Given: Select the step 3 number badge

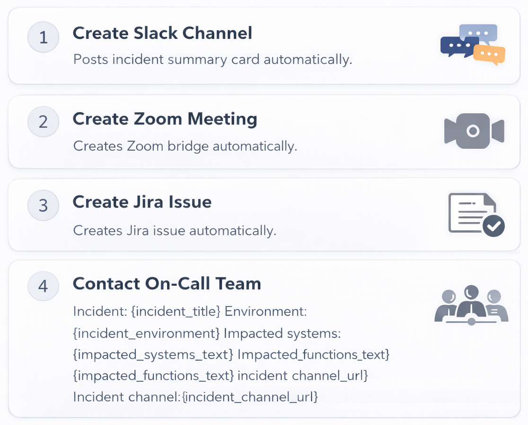Looking at the screenshot, I should point(43,206).
